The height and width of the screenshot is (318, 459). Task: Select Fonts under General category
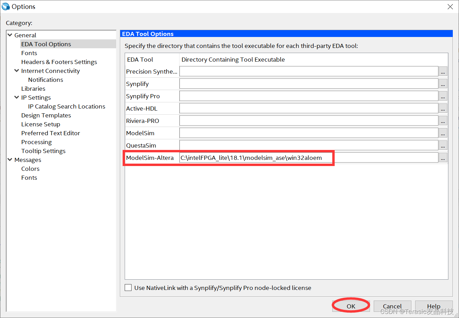coord(29,53)
